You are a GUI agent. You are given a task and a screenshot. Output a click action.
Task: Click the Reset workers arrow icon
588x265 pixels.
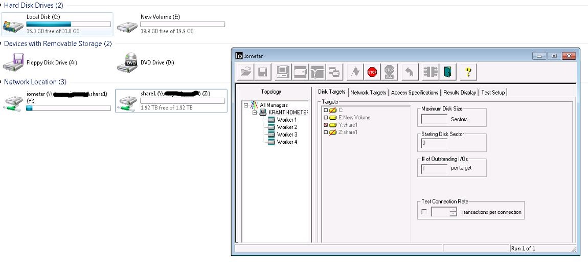410,72
